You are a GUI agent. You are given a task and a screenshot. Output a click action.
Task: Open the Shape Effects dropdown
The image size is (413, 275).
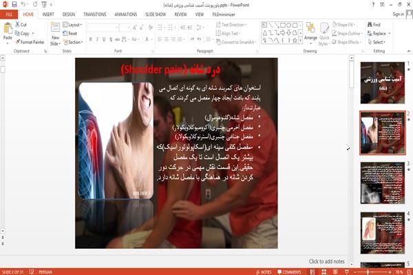347,42
